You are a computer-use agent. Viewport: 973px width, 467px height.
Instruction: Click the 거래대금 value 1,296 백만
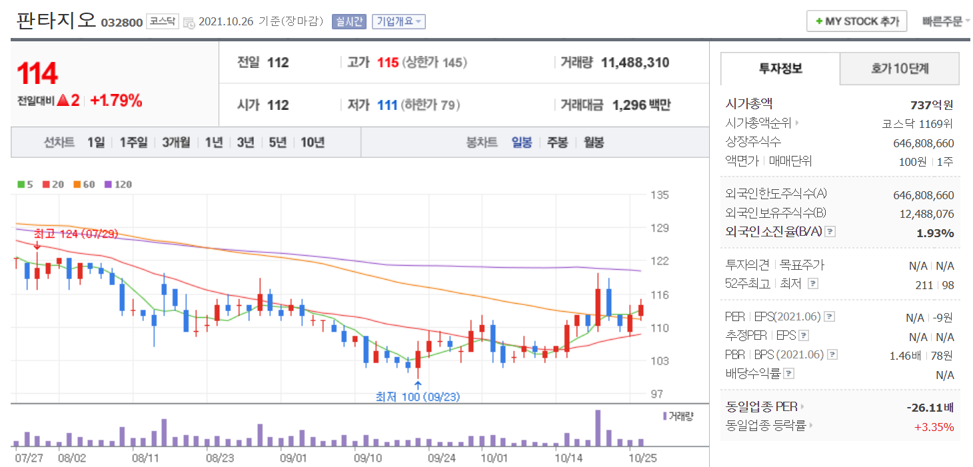click(x=641, y=105)
